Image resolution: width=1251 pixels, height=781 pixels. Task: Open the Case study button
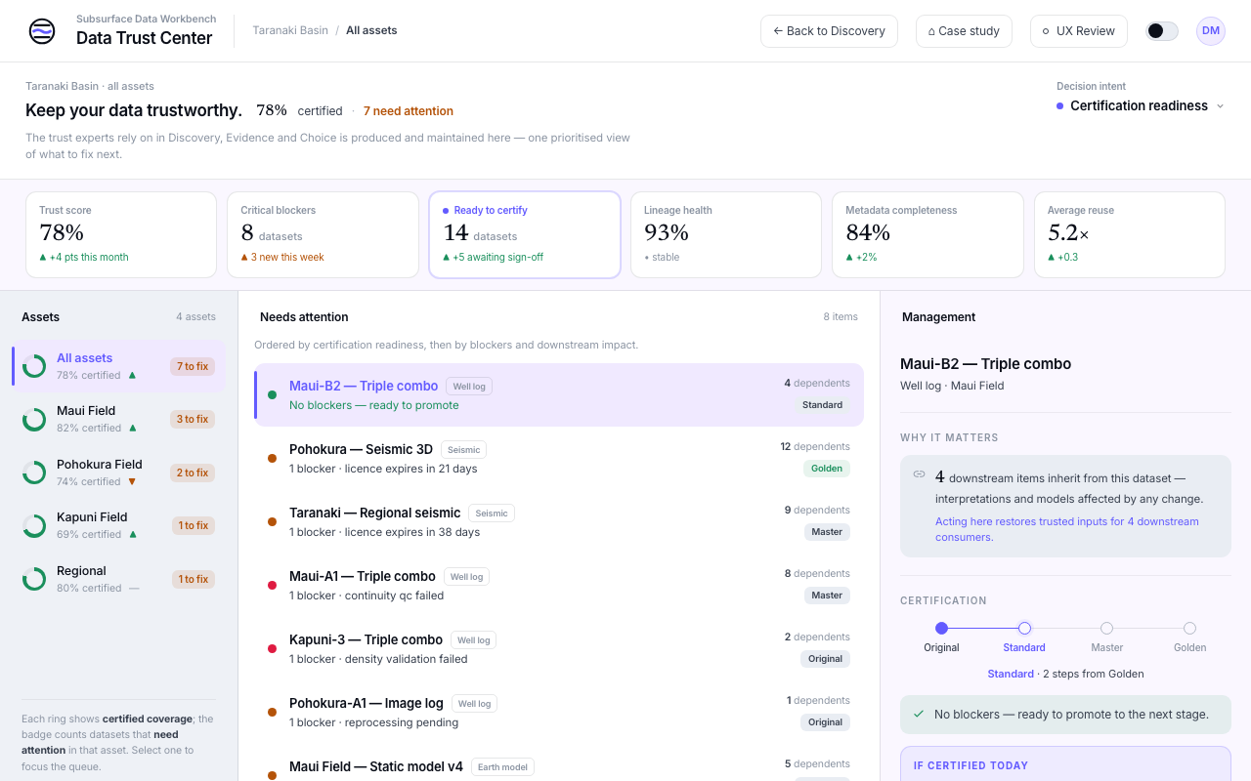(964, 31)
